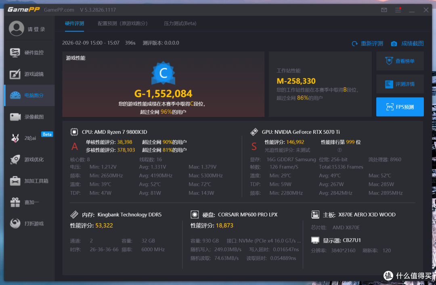The height and width of the screenshot is (285, 436).
Task: Open 游戏优化 rocket item
Action: pos(29,160)
